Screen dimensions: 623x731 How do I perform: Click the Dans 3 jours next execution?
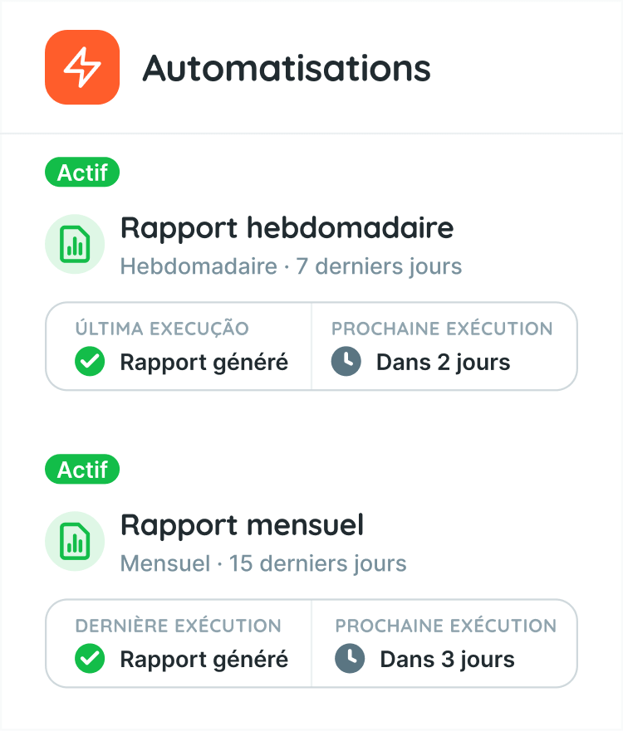[447, 660]
